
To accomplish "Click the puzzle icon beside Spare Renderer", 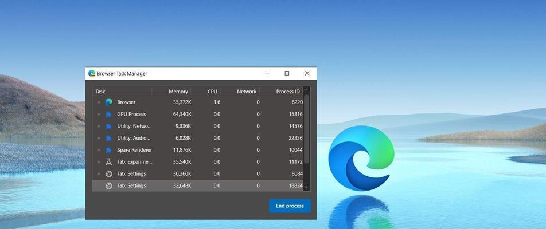I will point(108,150).
